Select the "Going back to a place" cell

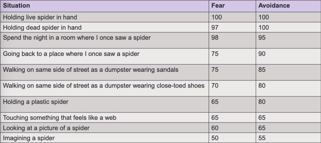[x=71, y=54]
